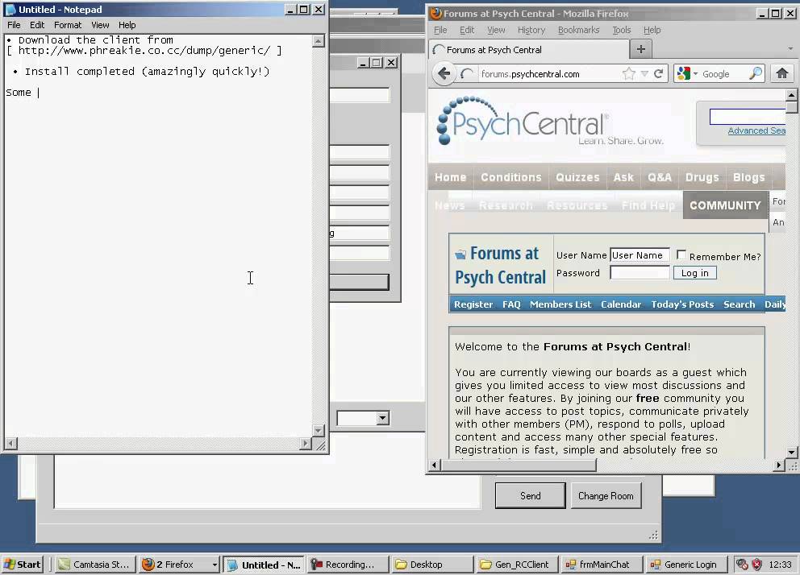
Task: Switch to Generic Login taskbar window
Action: point(687,565)
